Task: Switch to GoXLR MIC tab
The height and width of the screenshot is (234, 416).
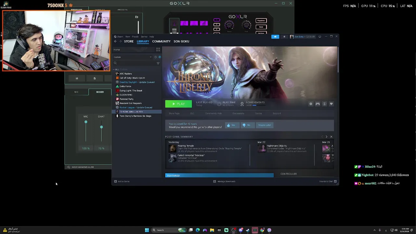Action: [x=76, y=92]
